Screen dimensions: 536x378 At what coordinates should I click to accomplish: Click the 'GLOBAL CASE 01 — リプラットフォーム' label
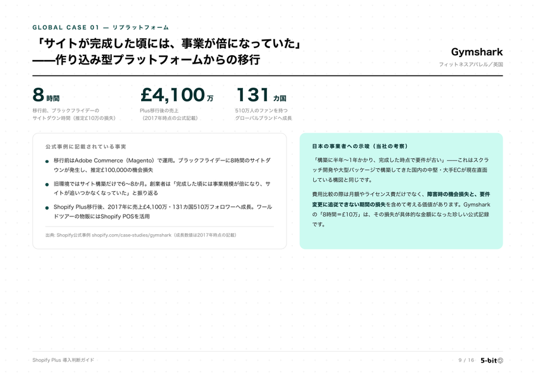pyautogui.click(x=101, y=27)
